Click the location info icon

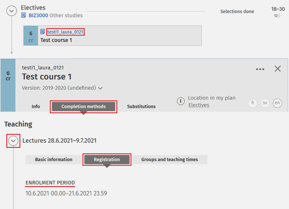coord(181,101)
